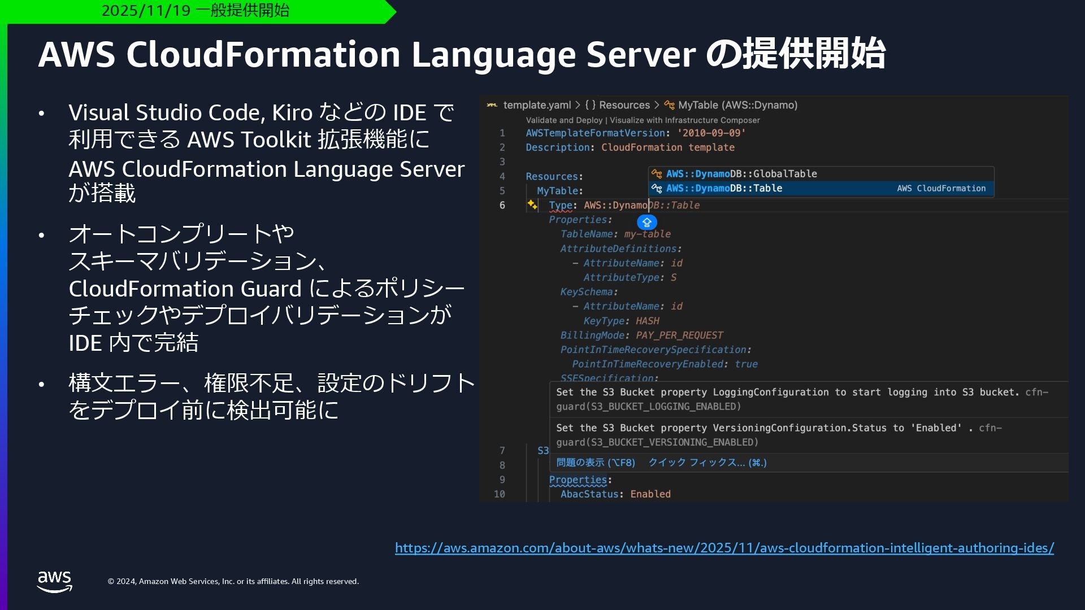
Task: Click the YAML file icon in breadcrumb
Action: click(x=492, y=105)
